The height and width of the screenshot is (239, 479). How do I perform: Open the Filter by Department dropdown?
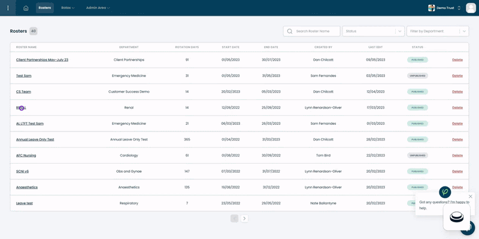(438, 31)
